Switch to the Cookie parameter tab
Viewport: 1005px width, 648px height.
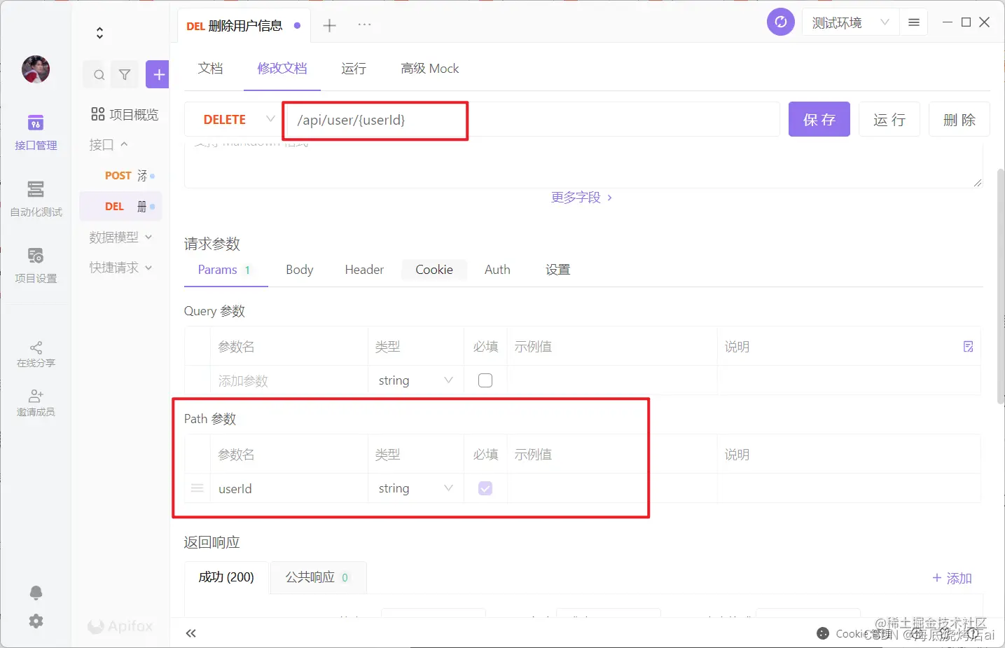434,269
